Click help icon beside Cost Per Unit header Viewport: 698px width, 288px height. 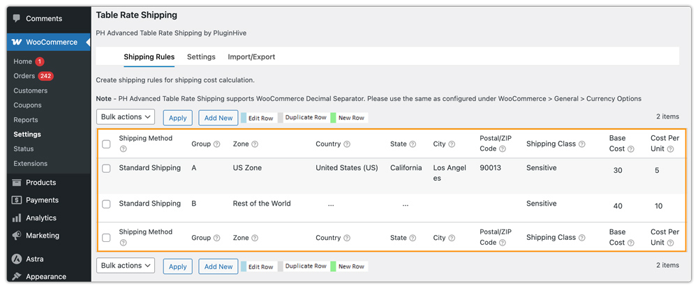pyautogui.click(x=670, y=149)
